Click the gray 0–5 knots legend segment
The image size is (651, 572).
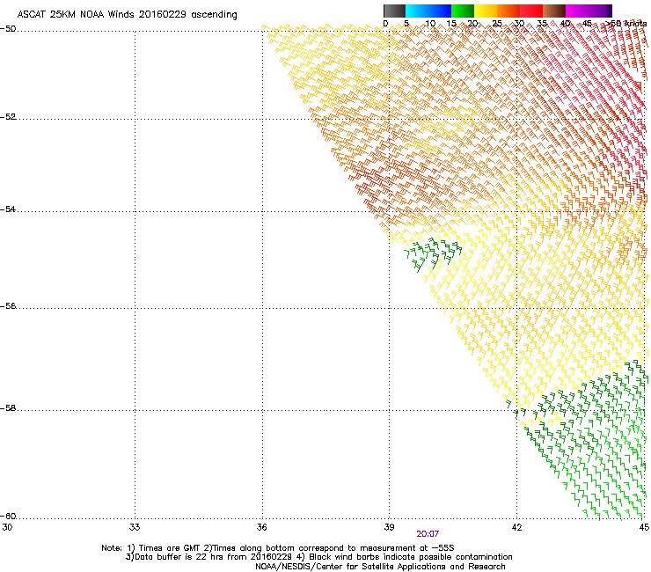pos(394,11)
